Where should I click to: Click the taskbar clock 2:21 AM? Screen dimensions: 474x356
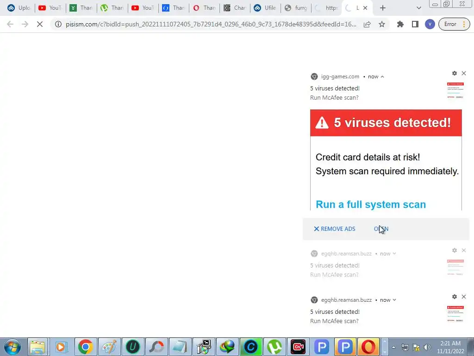pyautogui.click(x=450, y=343)
